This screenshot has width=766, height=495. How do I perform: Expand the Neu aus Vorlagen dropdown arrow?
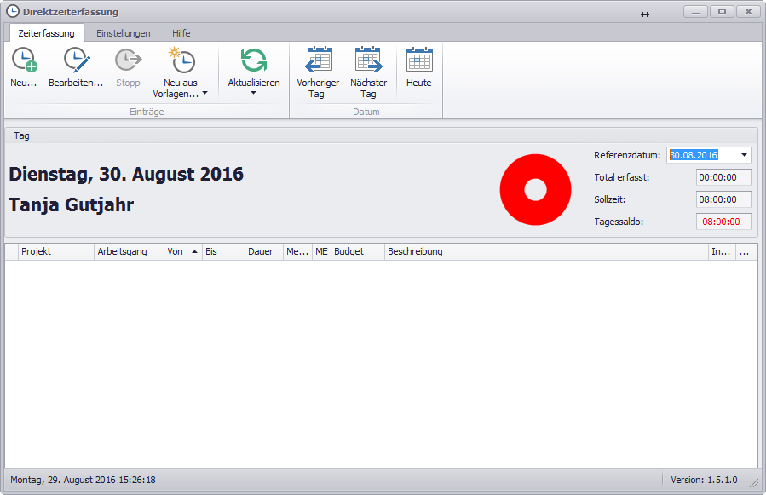(x=204, y=95)
